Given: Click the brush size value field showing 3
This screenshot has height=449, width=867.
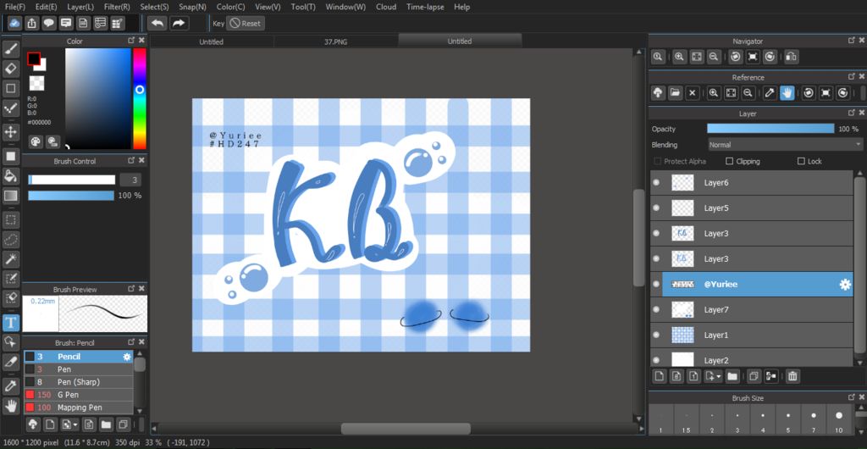Looking at the screenshot, I should coord(129,180).
